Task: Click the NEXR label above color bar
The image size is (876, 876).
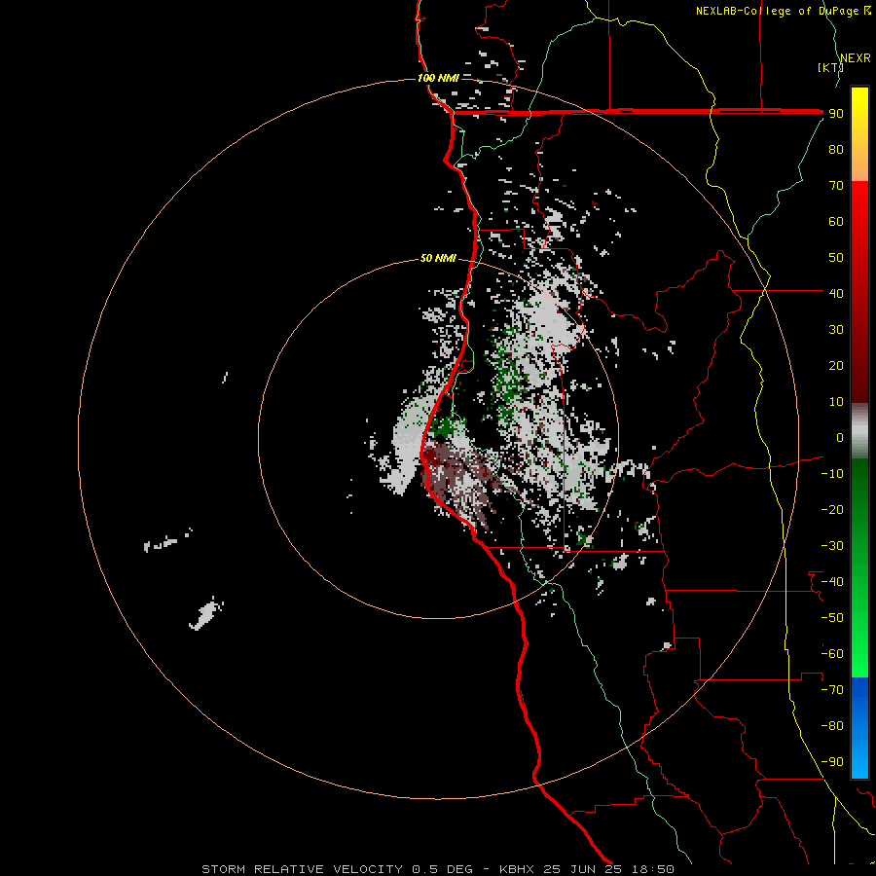Action: [856, 58]
